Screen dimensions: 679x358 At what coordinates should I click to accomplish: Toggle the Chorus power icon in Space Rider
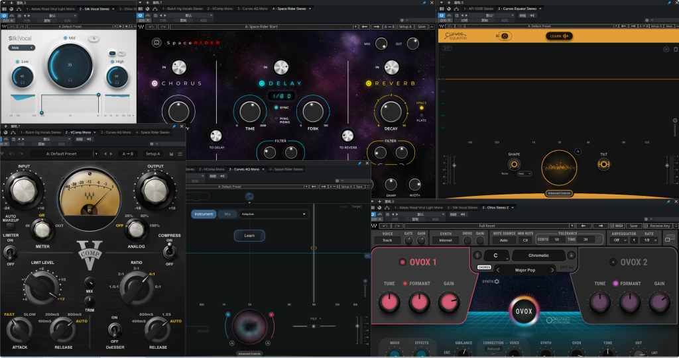(154, 83)
